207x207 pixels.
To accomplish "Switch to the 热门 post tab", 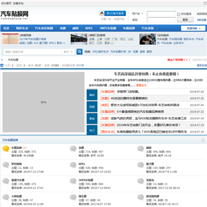I will point(92,131).
